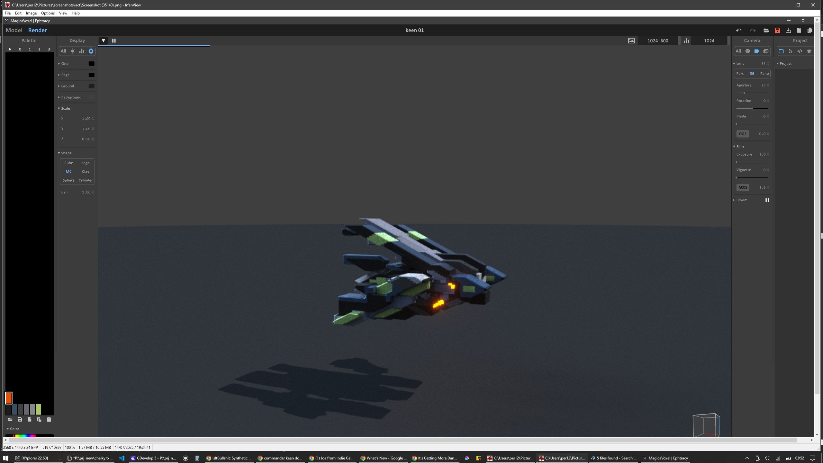Select the cube material icon in Camera panel
823x463 pixels.
pyautogui.click(x=748, y=51)
